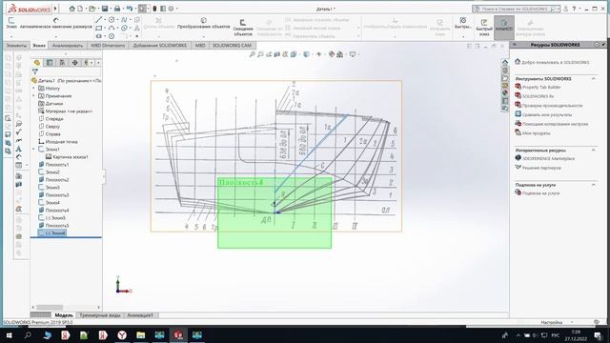Open the Добро пожаловать в SOLIDWORKS link
Viewport: 610px width, 343px height.
555,62
